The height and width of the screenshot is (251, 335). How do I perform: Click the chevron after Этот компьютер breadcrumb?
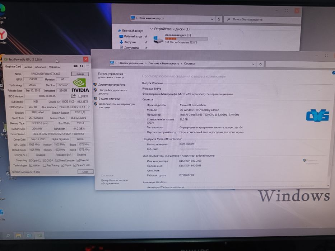point(163,18)
